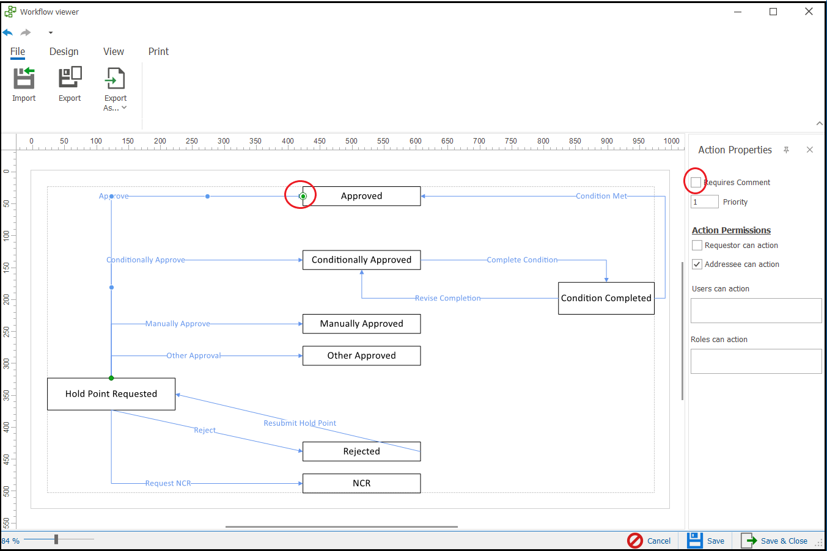Click the Import icon in ribbon
This screenshot has width=827, height=551.
coord(24,79)
